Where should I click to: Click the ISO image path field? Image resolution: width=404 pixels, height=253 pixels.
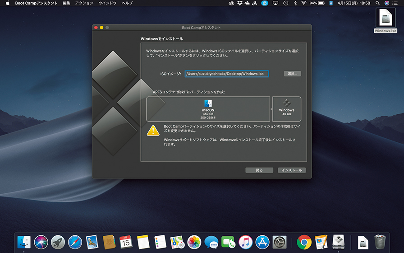227,74
